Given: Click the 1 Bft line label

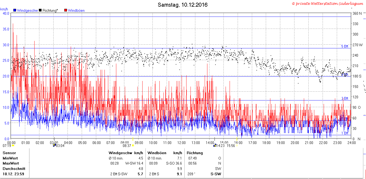Looking at the screenshot, I should point(345,133).
